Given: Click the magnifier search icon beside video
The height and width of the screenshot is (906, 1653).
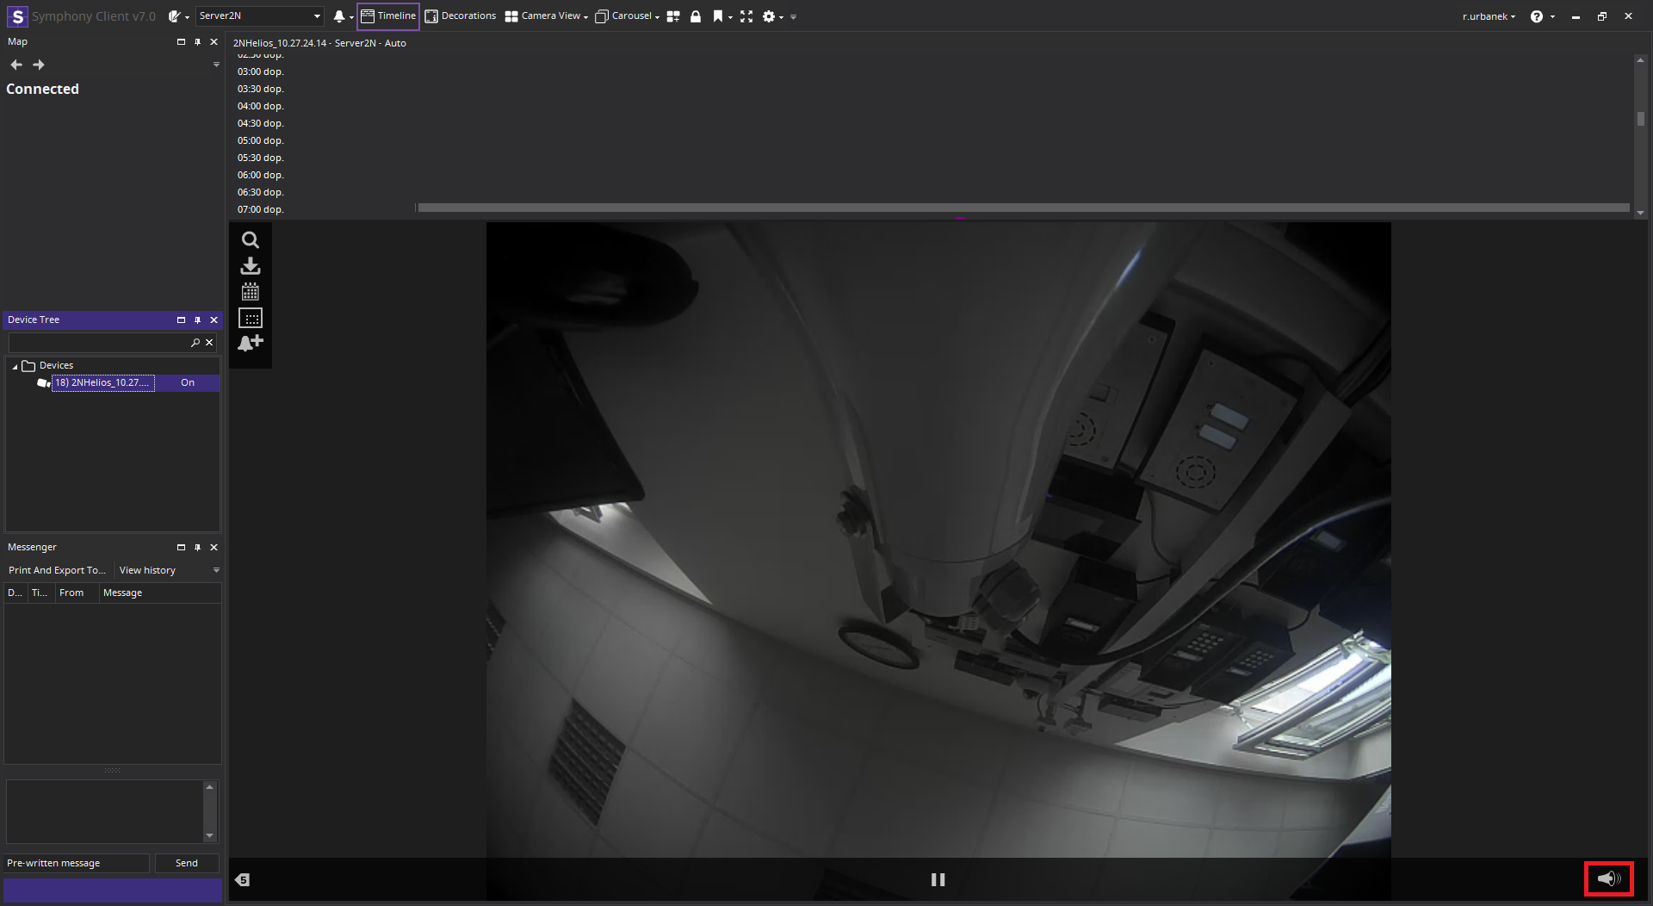Looking at the screenshot, I should [x=250, y=240].
